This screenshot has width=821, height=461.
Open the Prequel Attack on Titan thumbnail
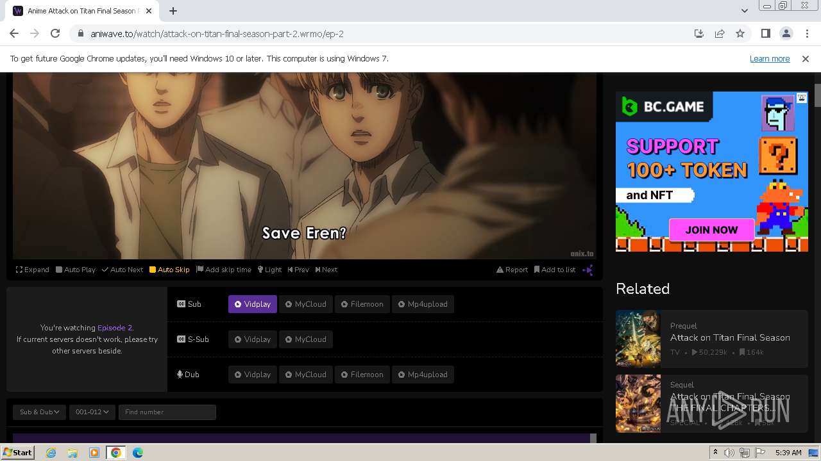click(638, 339)
